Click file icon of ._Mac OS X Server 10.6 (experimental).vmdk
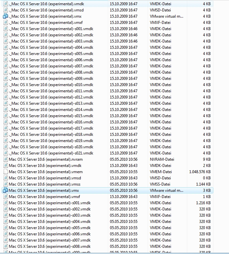This screenshot has width=229, height=254. point(6,4)
